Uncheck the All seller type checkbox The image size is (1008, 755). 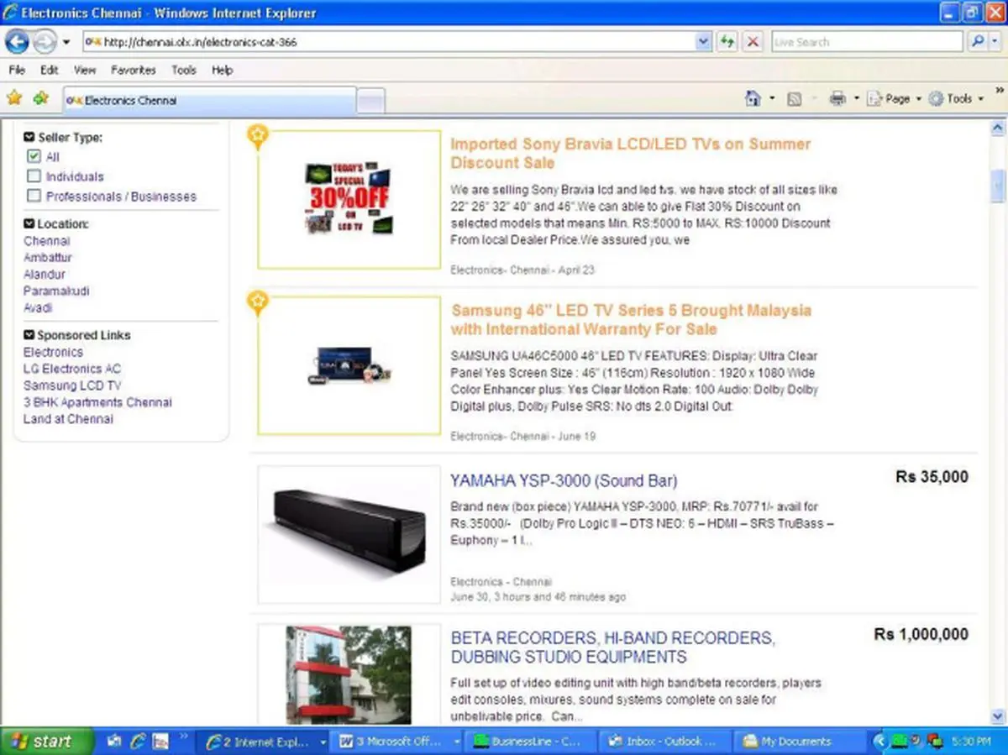(x=34, y=157)
